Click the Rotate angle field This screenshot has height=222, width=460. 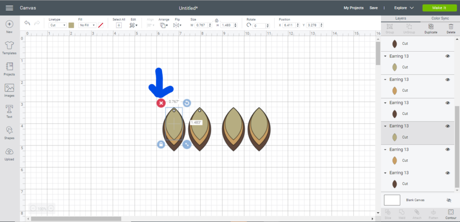point(258,26)
